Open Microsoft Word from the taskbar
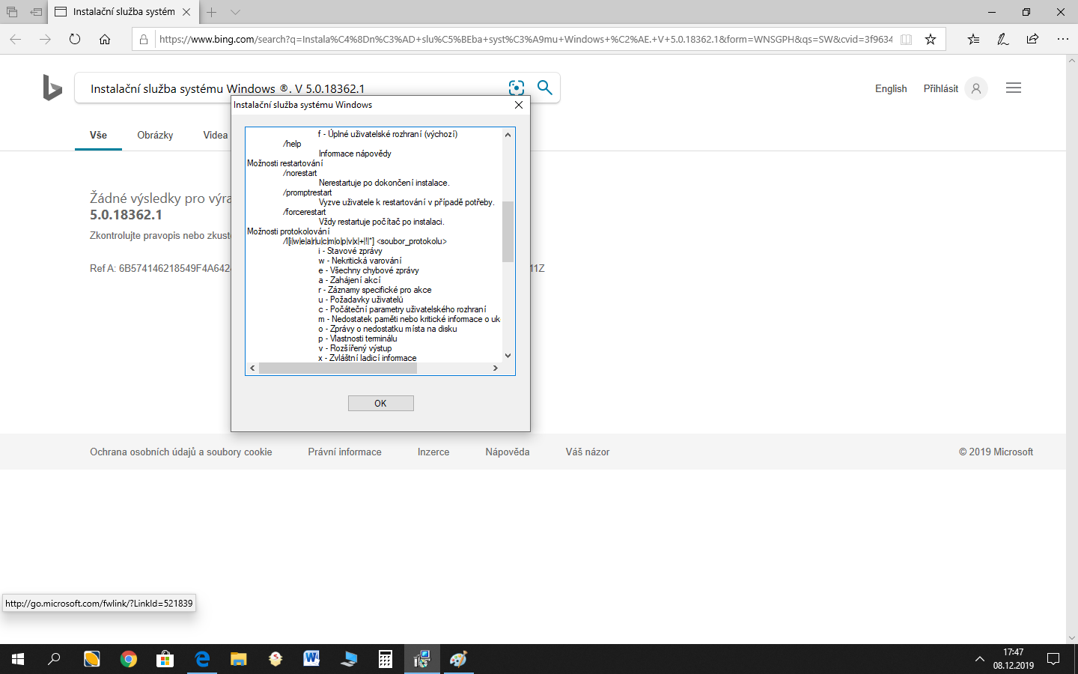Screen dimensions: 1078x674 point(311,659)
